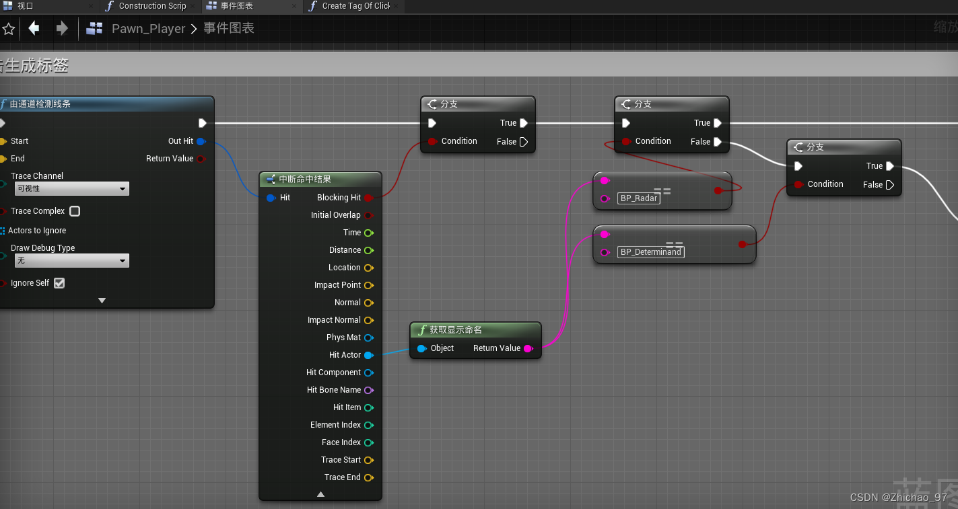Click the Hit Item output pin
This screenshot has height=509, width=958.
click(369, 407)
